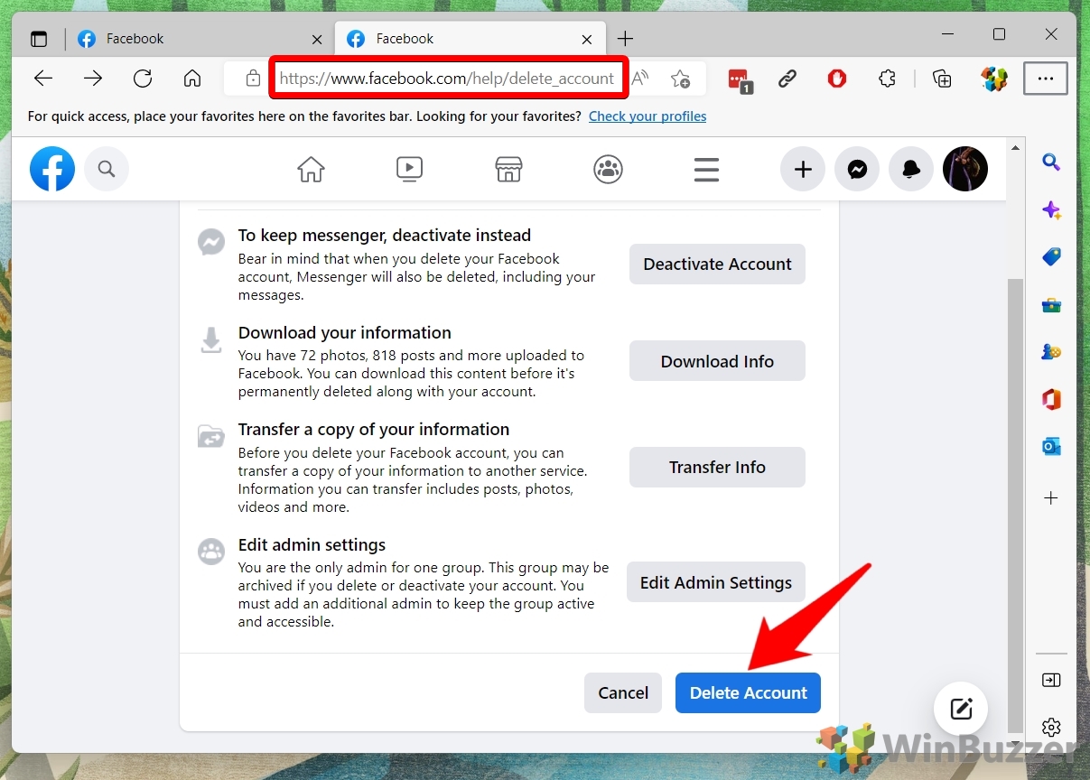Activate Read aloud icon

tap(640, 79)
